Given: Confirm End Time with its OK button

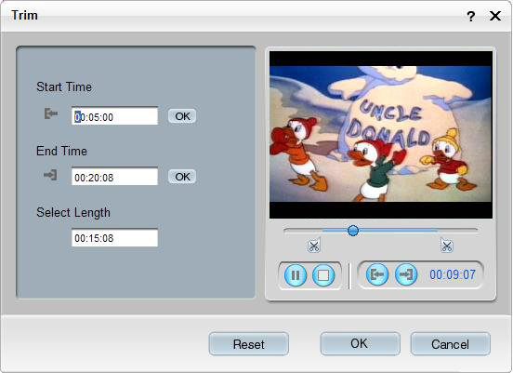Looking at the screenshot, I should coord(182,177).
